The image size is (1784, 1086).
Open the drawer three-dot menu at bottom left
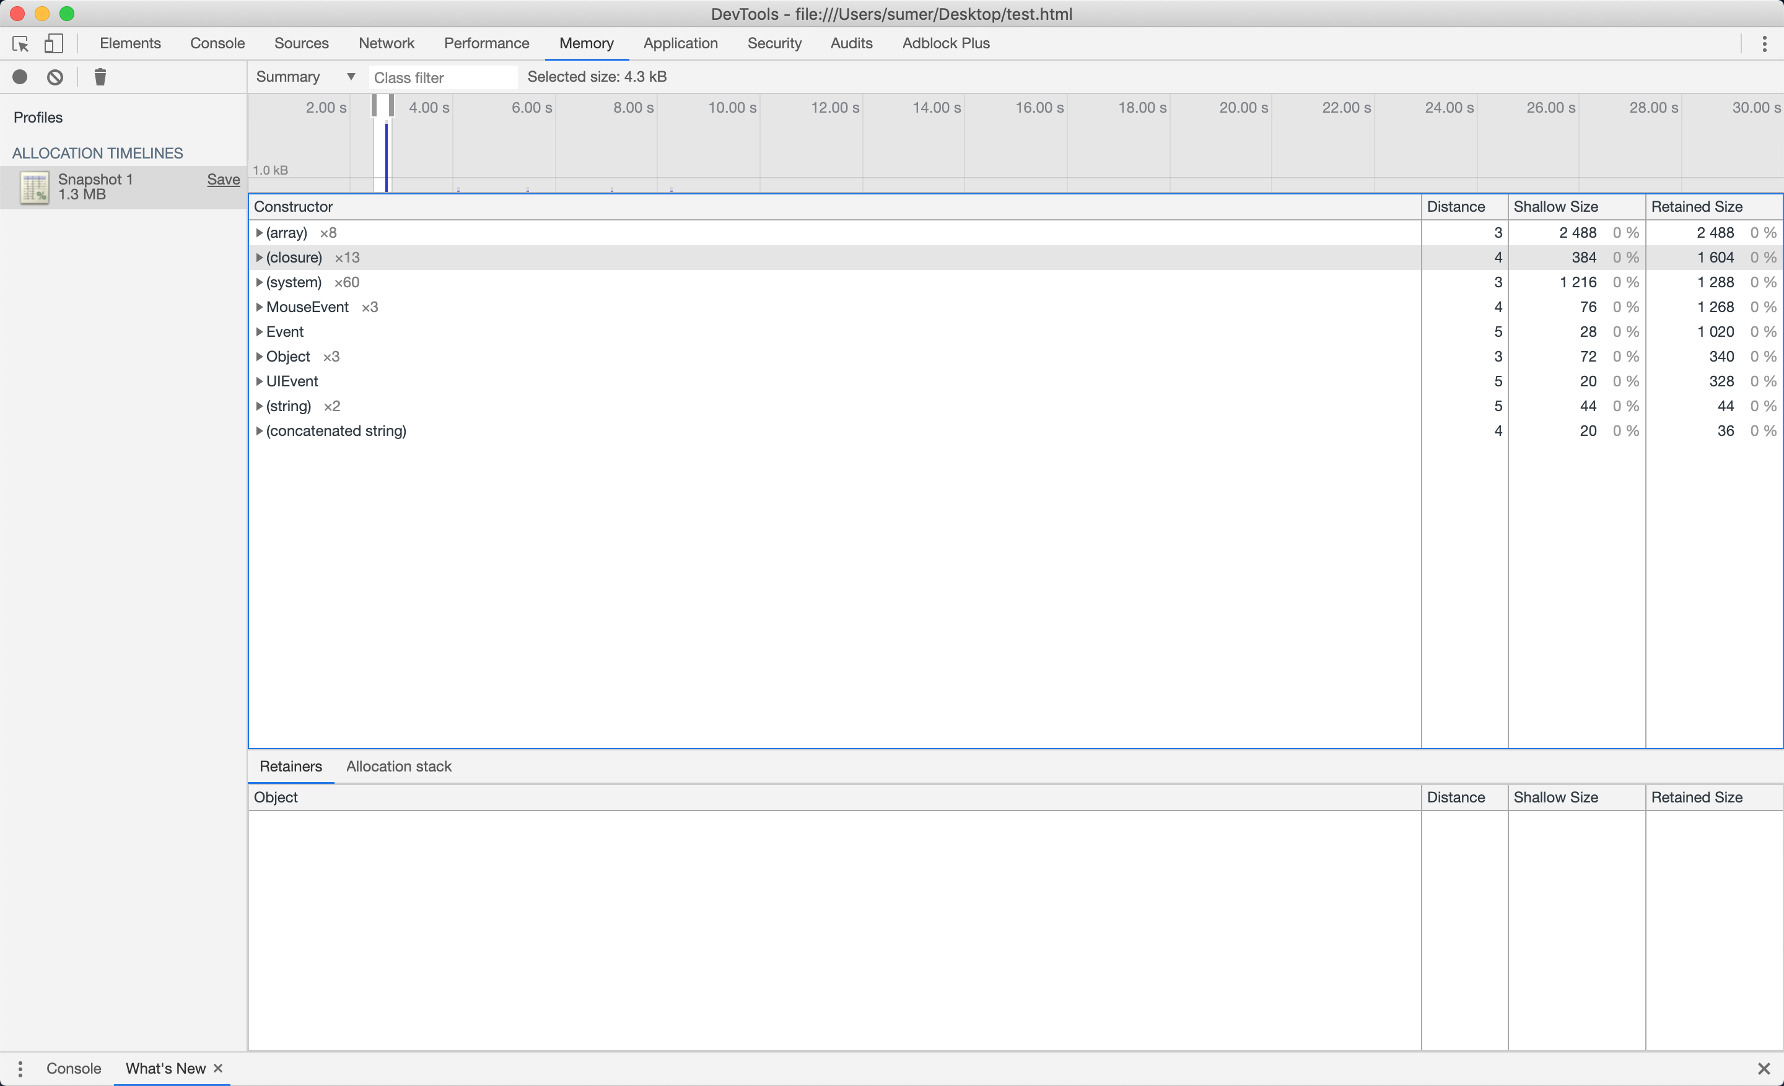tap(20, 1068)
